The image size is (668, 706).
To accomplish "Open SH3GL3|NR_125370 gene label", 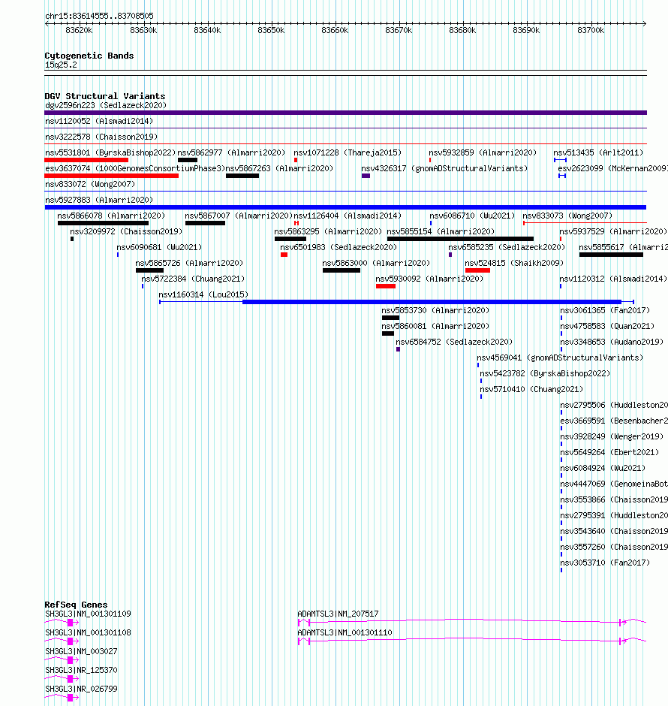I will pyautogui.click(x=81, y=670).
